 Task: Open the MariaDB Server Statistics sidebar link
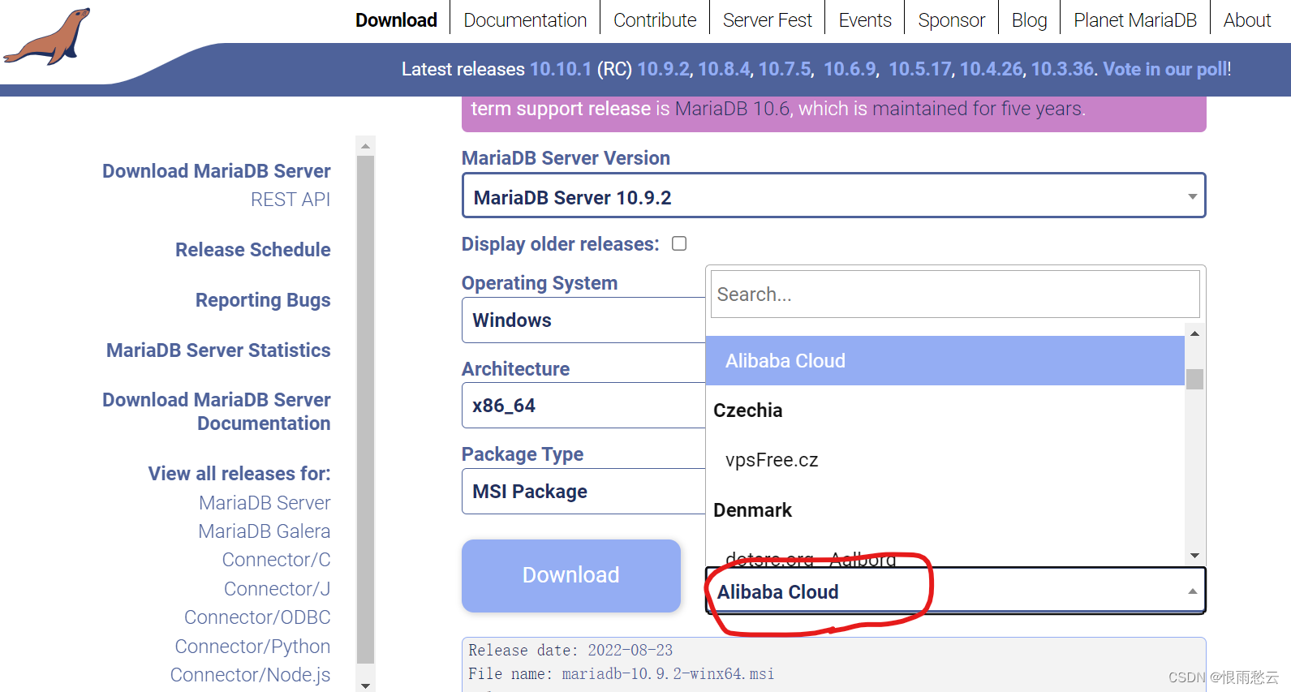coord(218,350)
